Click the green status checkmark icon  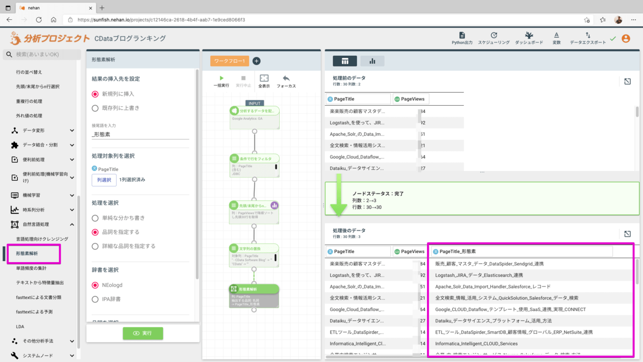(x=613, y=38)
